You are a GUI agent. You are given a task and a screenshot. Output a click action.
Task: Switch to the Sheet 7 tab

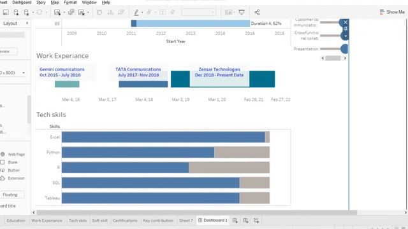click(x=186, y=221)
